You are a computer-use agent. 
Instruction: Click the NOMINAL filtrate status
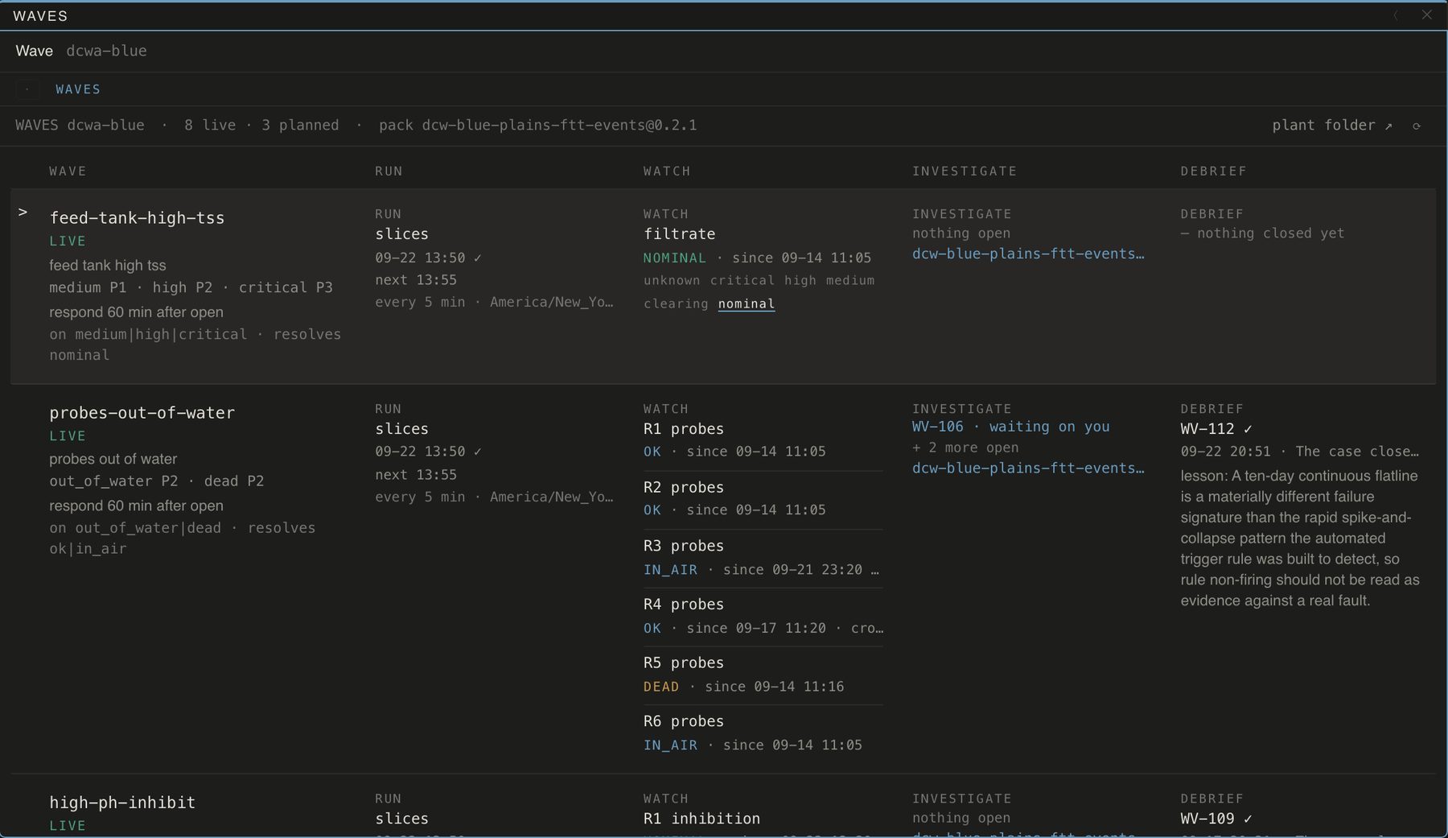(674, 258)
